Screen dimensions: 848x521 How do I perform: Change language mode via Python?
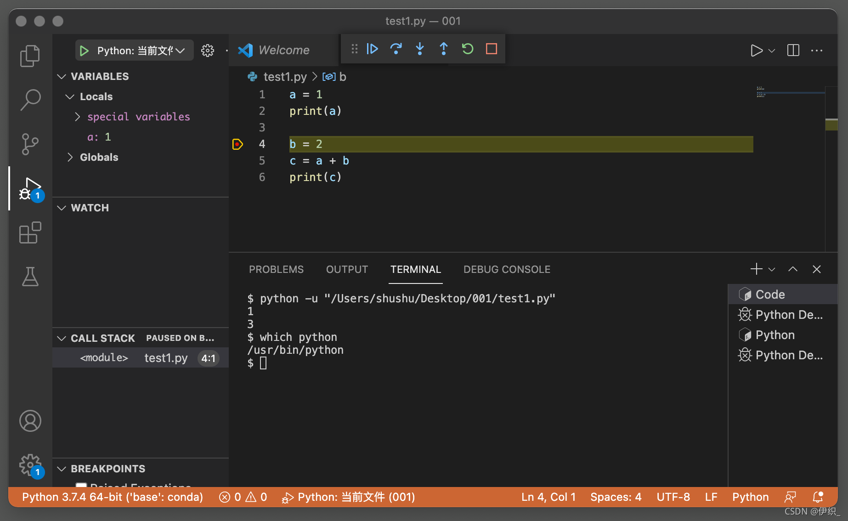pos(750,497)
